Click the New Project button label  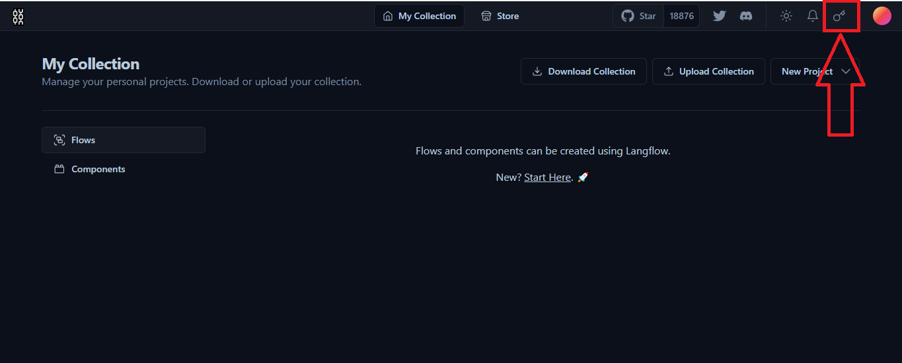[x=805, y=71]
